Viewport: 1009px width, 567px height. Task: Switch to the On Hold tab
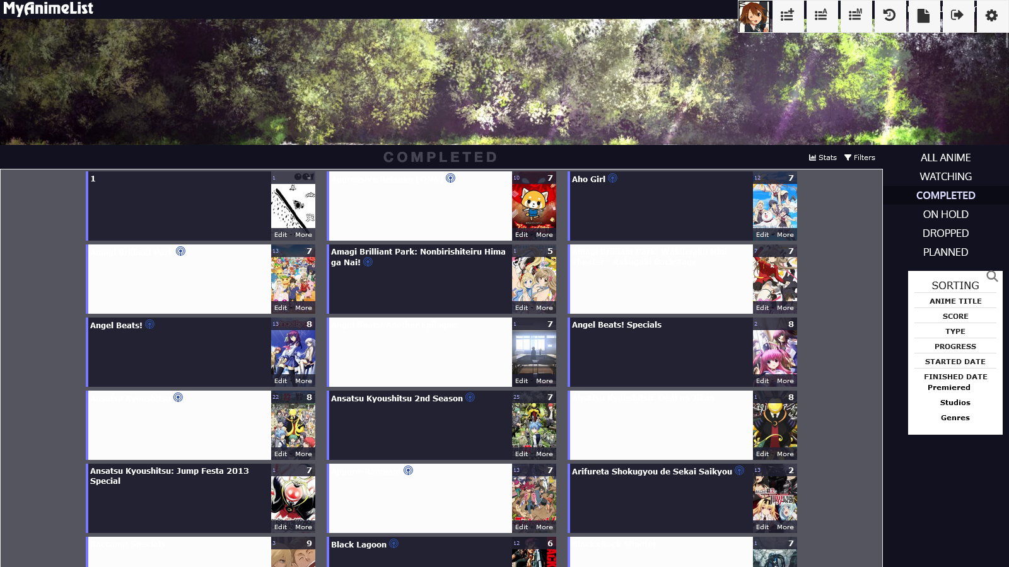pyautogui.click(x=945, y=214)
